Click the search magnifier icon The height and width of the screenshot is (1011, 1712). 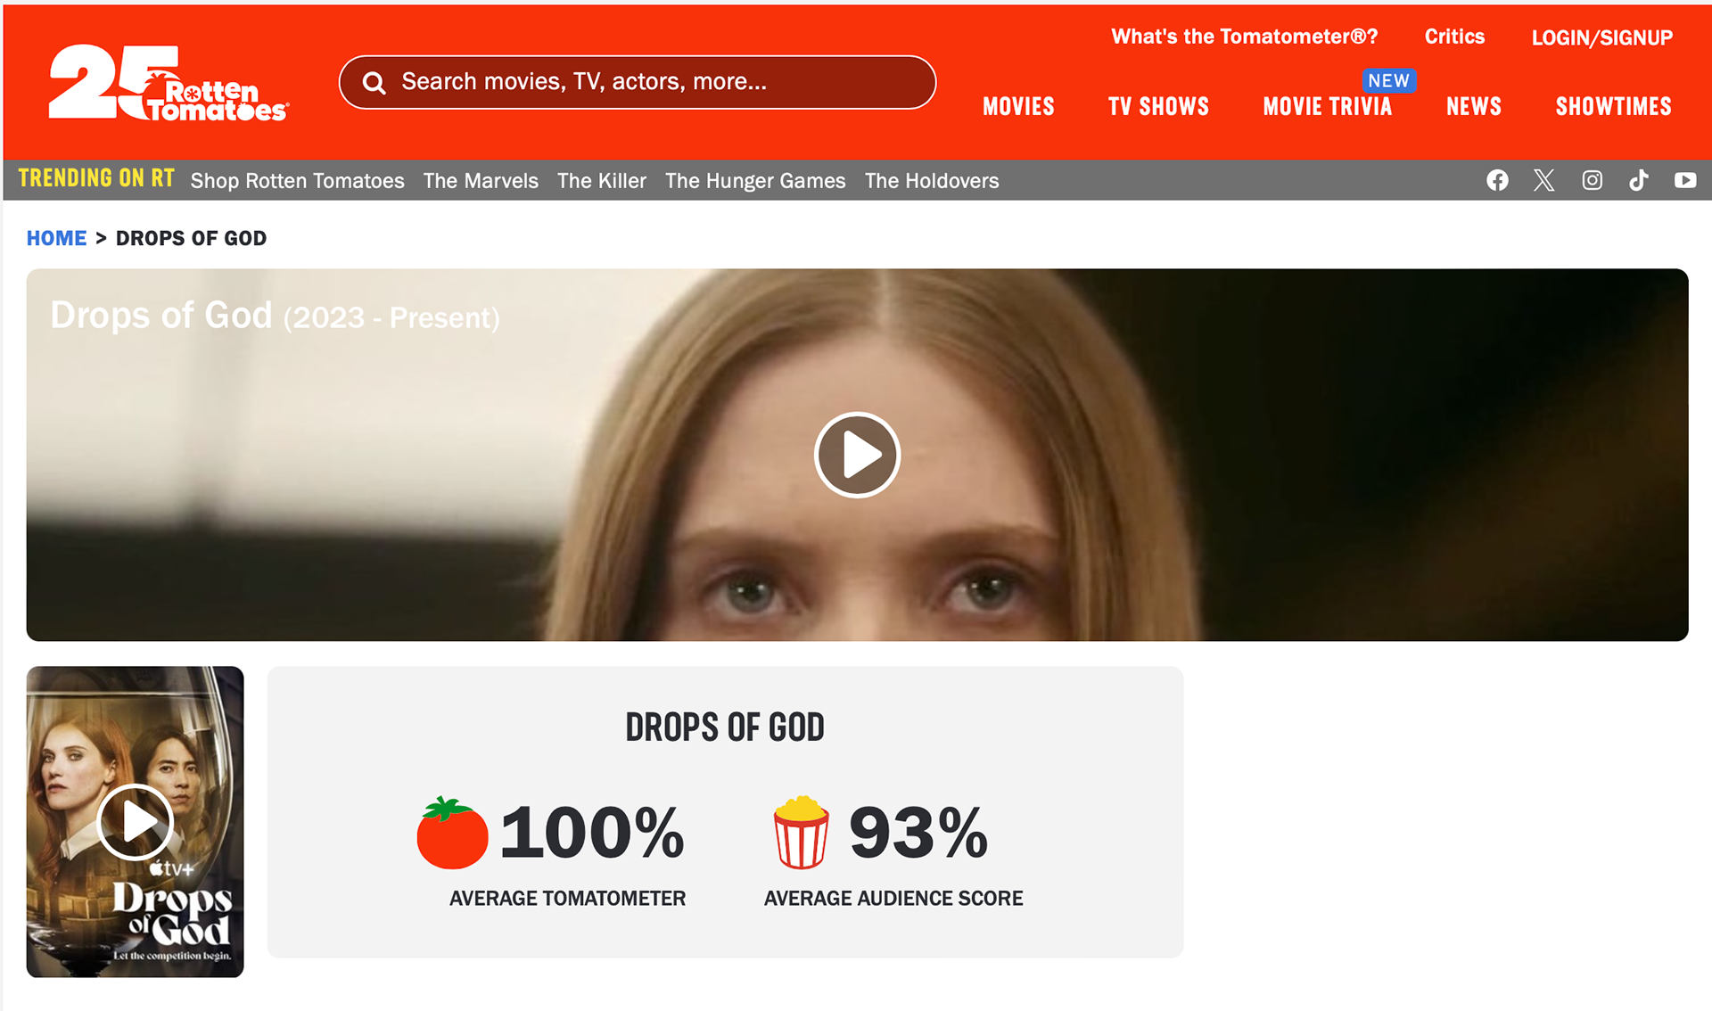click(x=374, y=83)
